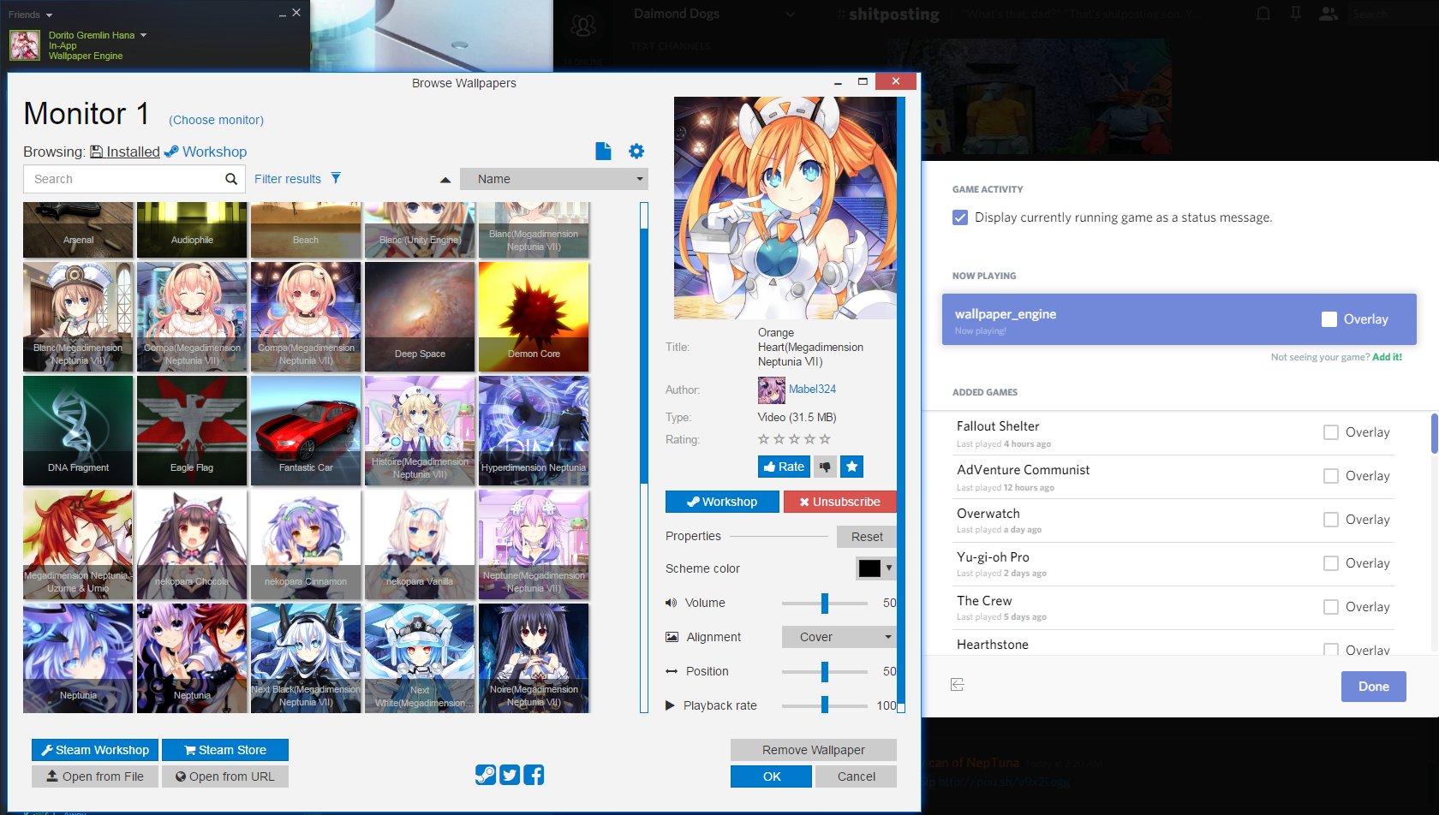Open the new wallpaper file icon

[x=603, y=151]
